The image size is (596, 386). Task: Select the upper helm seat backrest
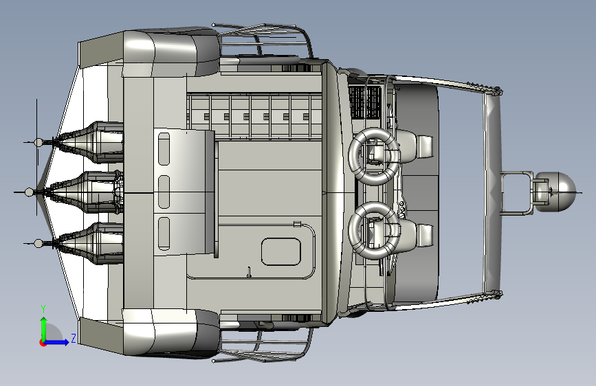coord(425,147)
